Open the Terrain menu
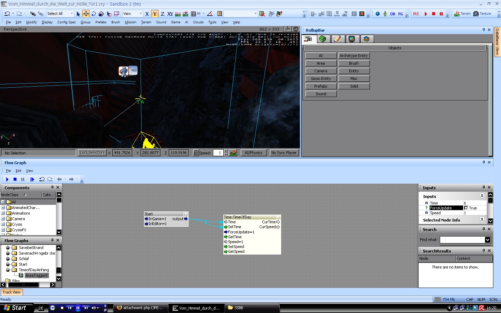The width and height of the screenshot is (501, 313). coord(146,22)
